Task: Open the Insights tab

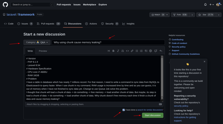Action: click(x=128, y=24)
